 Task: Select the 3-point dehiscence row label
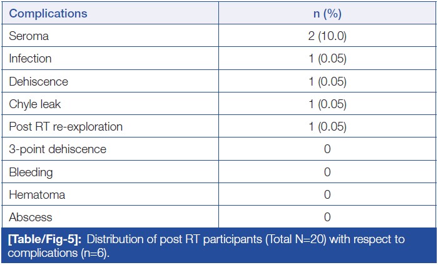point(58,149)
